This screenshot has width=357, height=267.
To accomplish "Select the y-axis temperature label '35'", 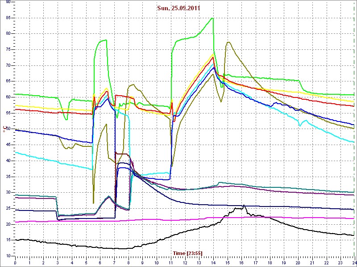I will [x=8, y=177].
